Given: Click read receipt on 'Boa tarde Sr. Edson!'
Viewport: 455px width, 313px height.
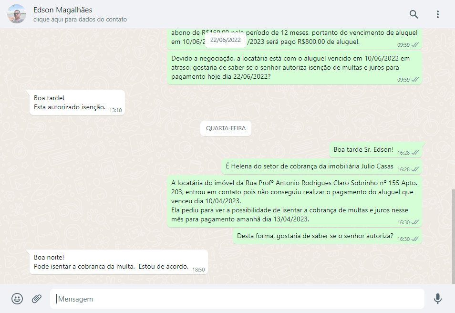Looking at the screenshot, I should coord(415,153).
